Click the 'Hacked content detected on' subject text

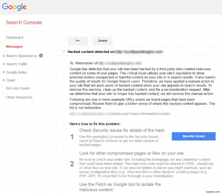[x=91, y=52]
